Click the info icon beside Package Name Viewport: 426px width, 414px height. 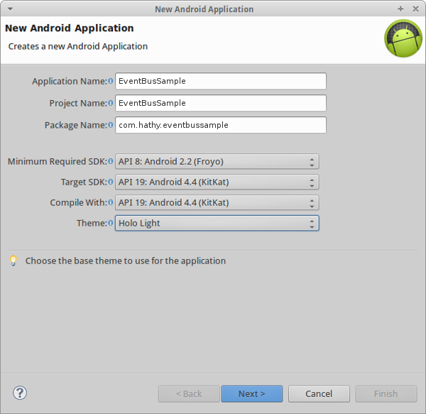coord(110,125)
